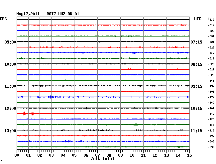Click the DC offset value -526
The height and width of the screenshot is (164, 216).
pos(211,31)
